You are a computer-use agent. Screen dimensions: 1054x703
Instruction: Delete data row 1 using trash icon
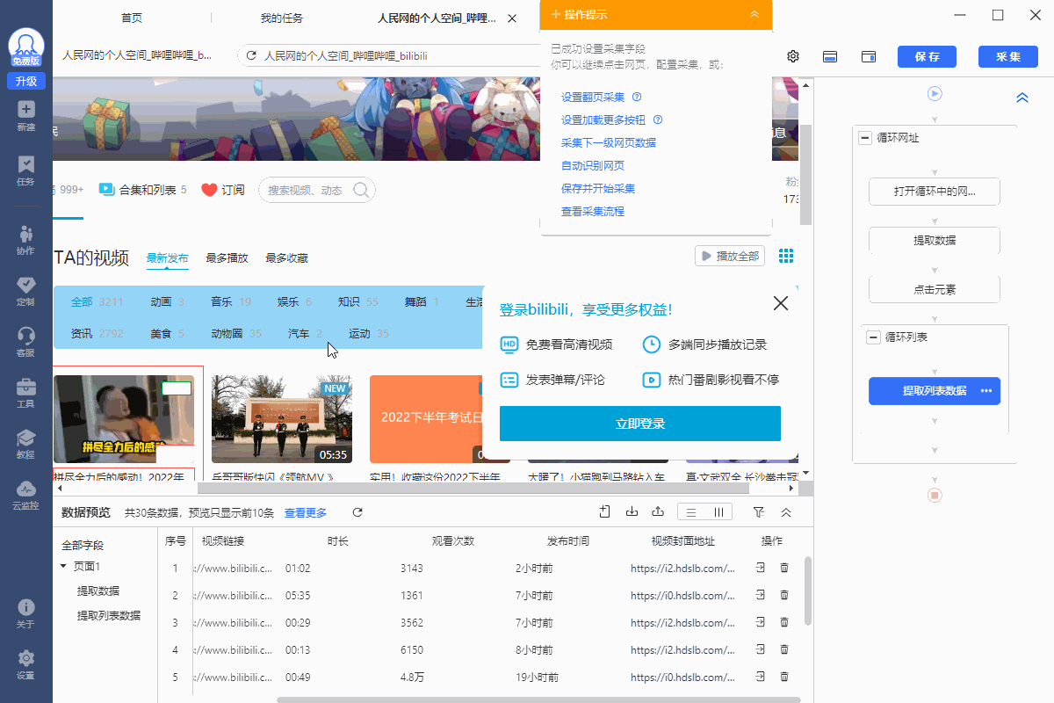click(x=784, y=569)
